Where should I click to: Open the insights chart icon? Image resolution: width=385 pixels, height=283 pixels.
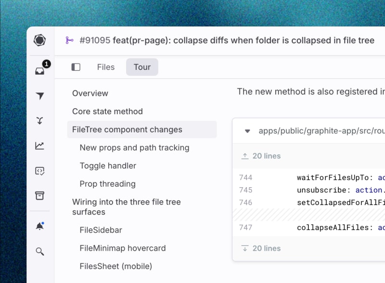40,145
